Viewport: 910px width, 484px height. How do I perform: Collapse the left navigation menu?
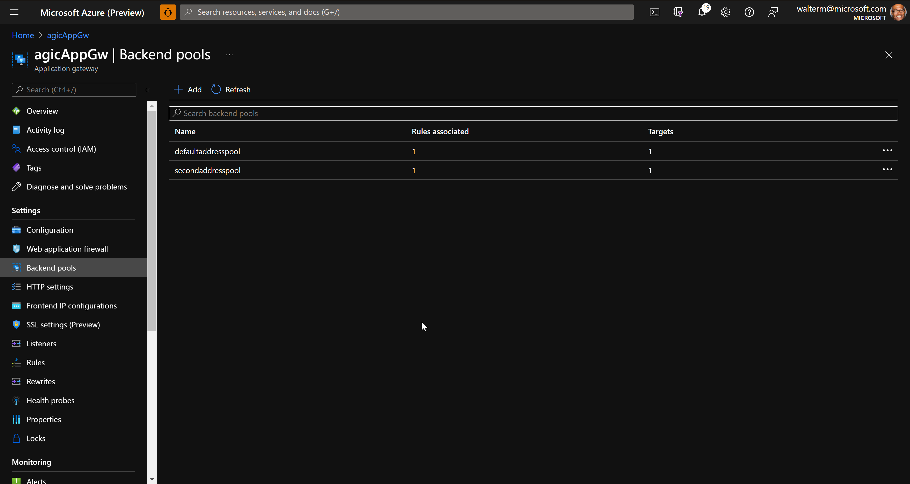pyautogui.click(x=148, y=90)
